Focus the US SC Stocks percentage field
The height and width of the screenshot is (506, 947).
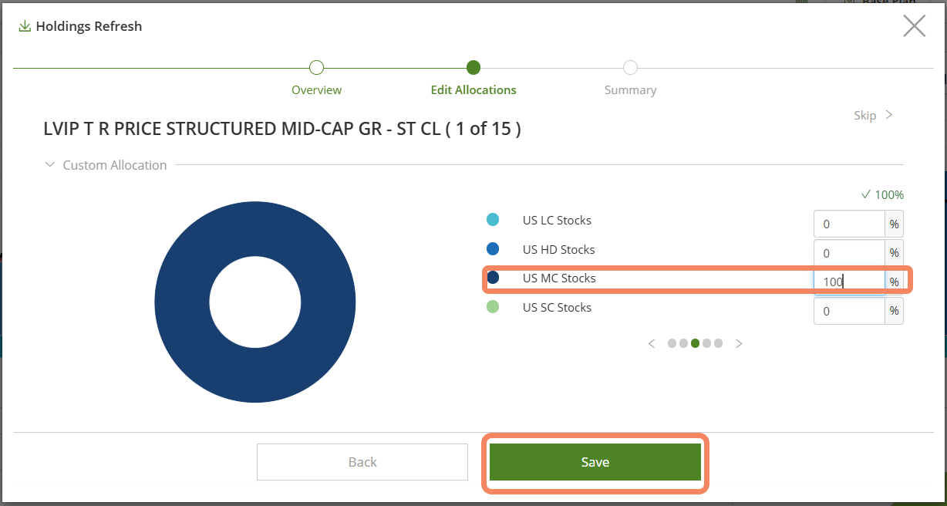[849, 311]
